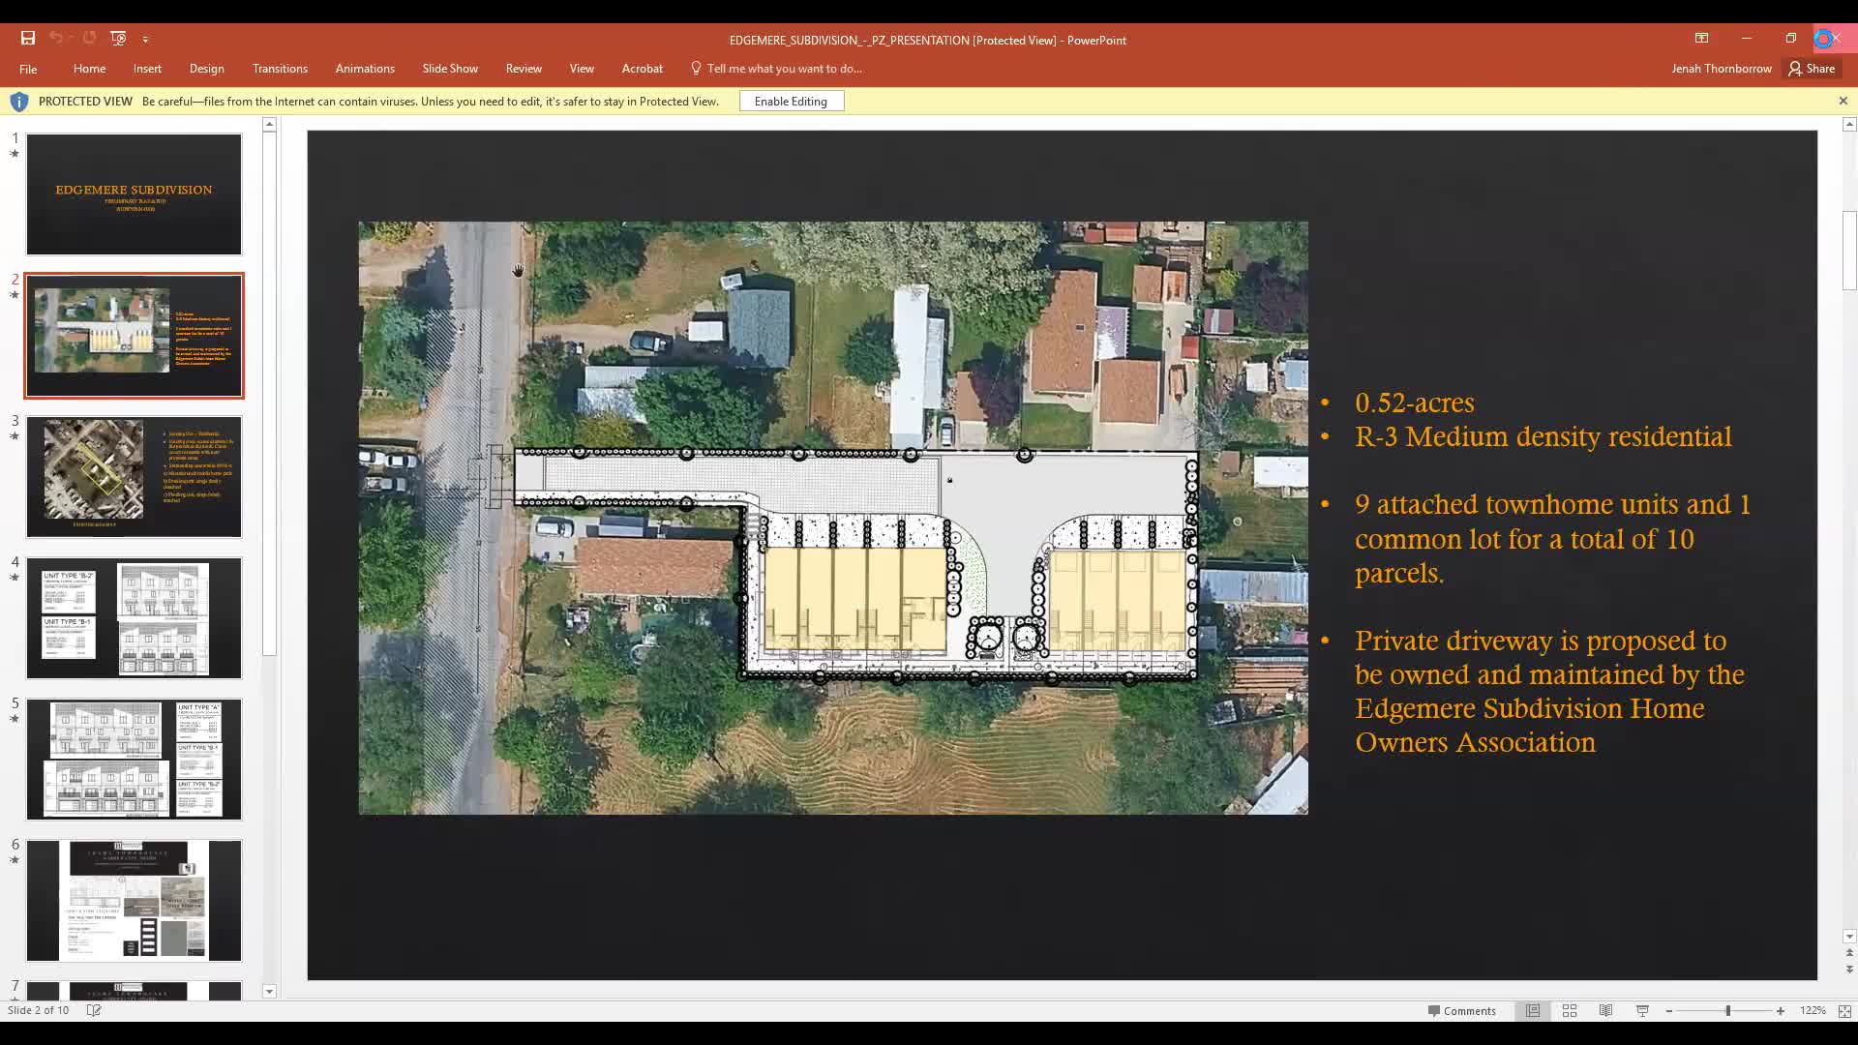Launch Slide Show view from status bar
The height and width of the screenshot is (1045, 1858).
tap(1642, 1010)
